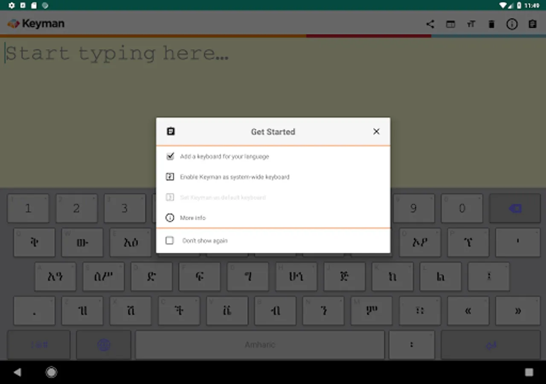Select Set Keyman as default keyboard

(273, 197)
